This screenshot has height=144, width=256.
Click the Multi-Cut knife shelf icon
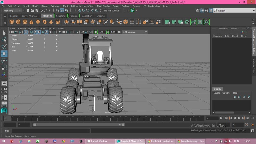[x=106, y=22]
